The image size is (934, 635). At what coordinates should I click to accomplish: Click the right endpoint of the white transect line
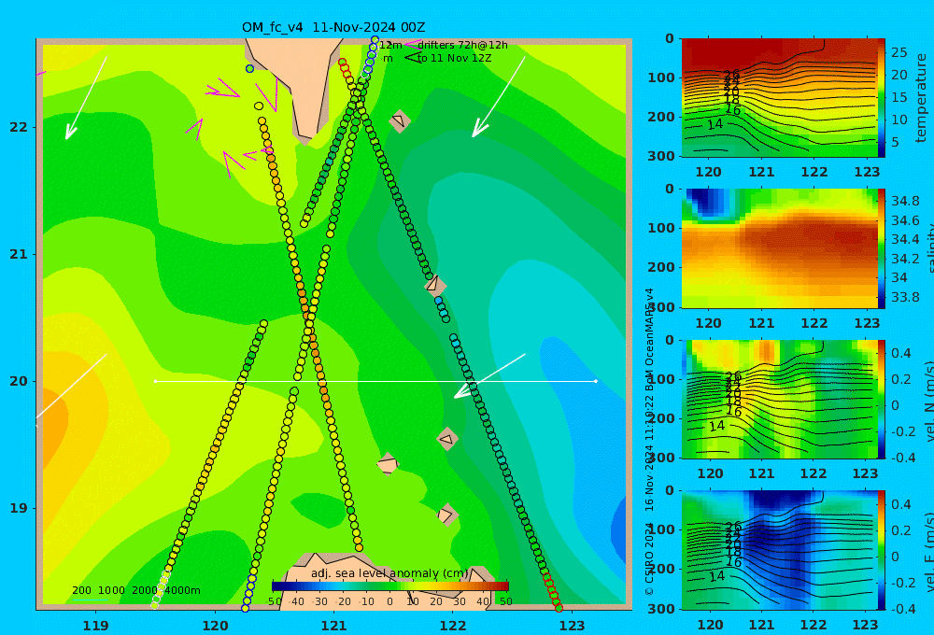pyautogui.click(x=596, y=381)
